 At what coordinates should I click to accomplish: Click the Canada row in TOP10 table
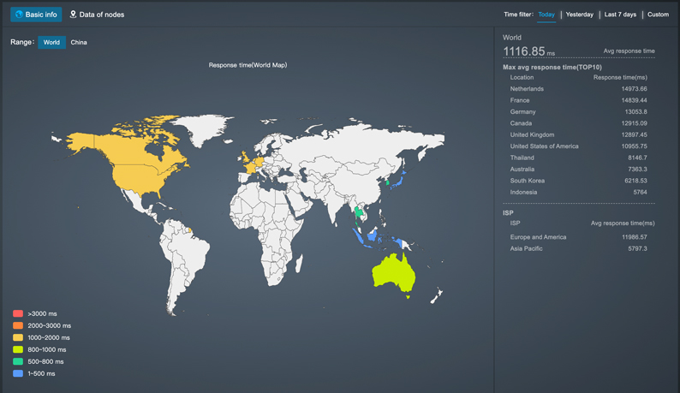pos(579,123)
